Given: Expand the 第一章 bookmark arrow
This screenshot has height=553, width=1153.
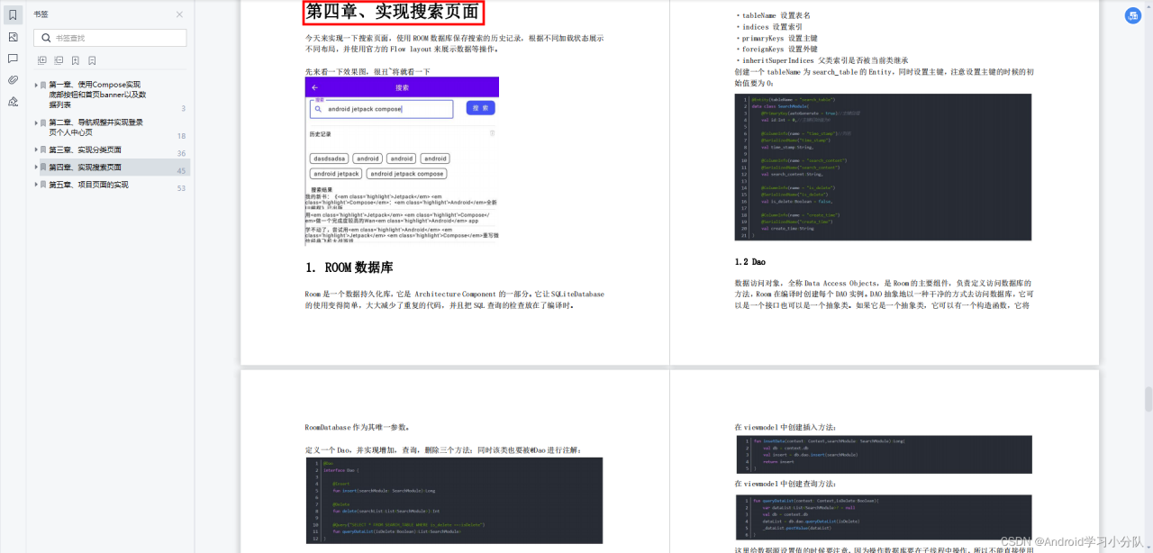Looking at the screenshot, I should point(36,85).
